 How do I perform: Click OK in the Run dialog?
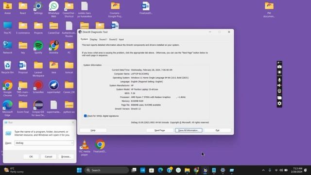[x=31, y=157]
